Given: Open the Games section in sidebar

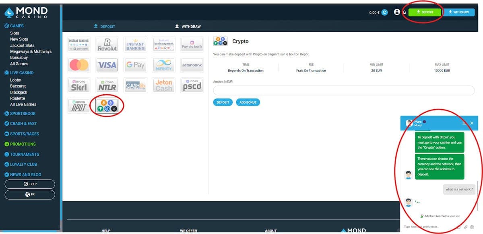Looking at the screenshot, I should click(x=14, y=26).
